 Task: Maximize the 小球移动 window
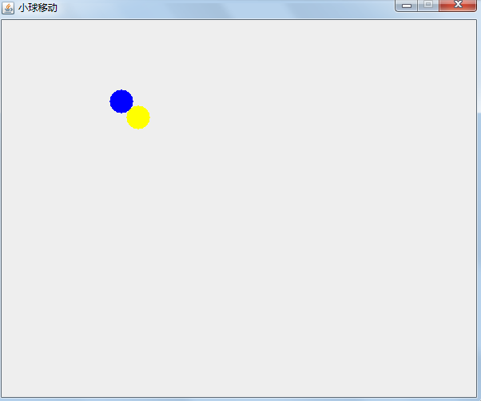[428, 6]
